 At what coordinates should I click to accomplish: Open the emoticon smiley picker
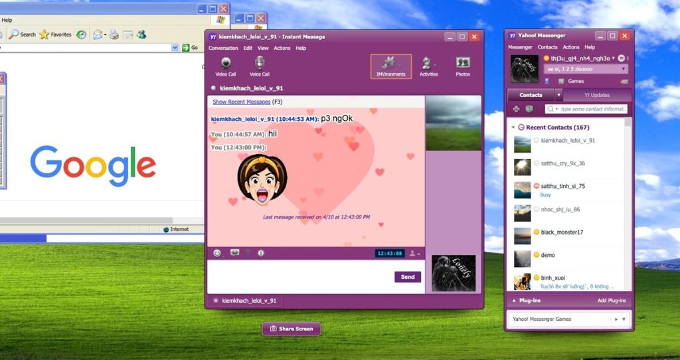[217, 253]
